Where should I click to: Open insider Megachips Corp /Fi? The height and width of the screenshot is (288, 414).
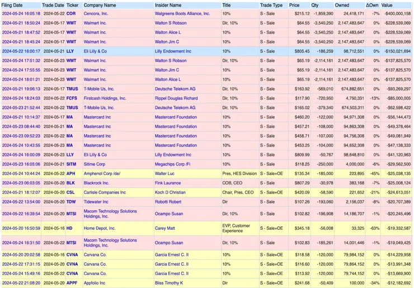(x=172, y=164)
